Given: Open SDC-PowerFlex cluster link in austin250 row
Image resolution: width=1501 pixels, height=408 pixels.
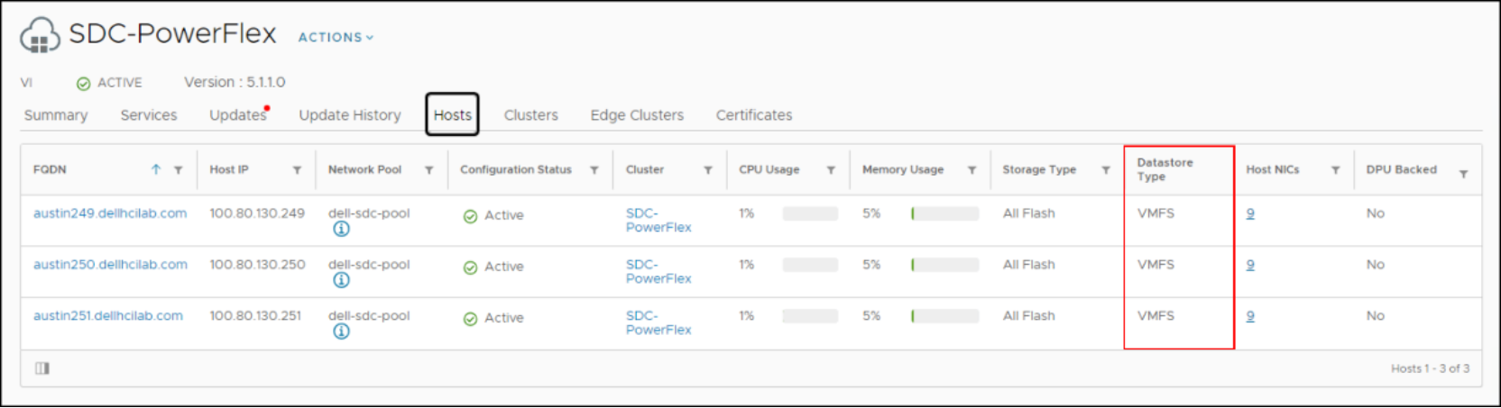Looking at the screenshot, I should point(658,272).
